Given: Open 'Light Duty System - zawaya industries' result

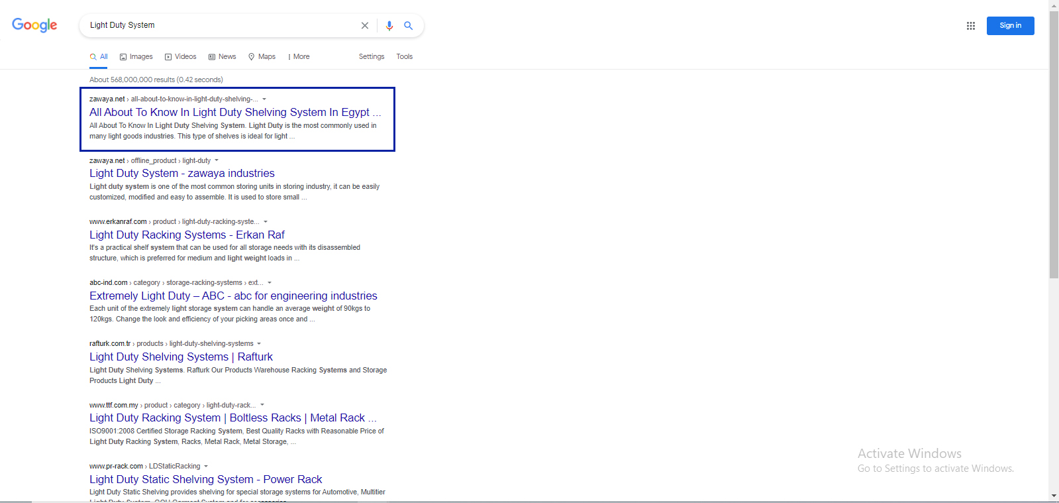Looking at the screenshot, I should [x=182, y=173].
